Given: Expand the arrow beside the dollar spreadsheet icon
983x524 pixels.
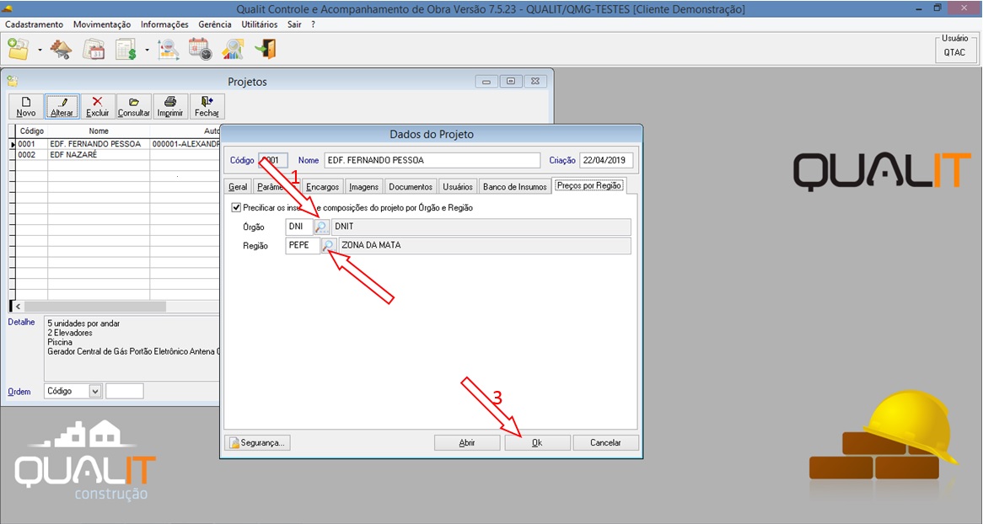Looking at the screenshot, I should point(148,50).
